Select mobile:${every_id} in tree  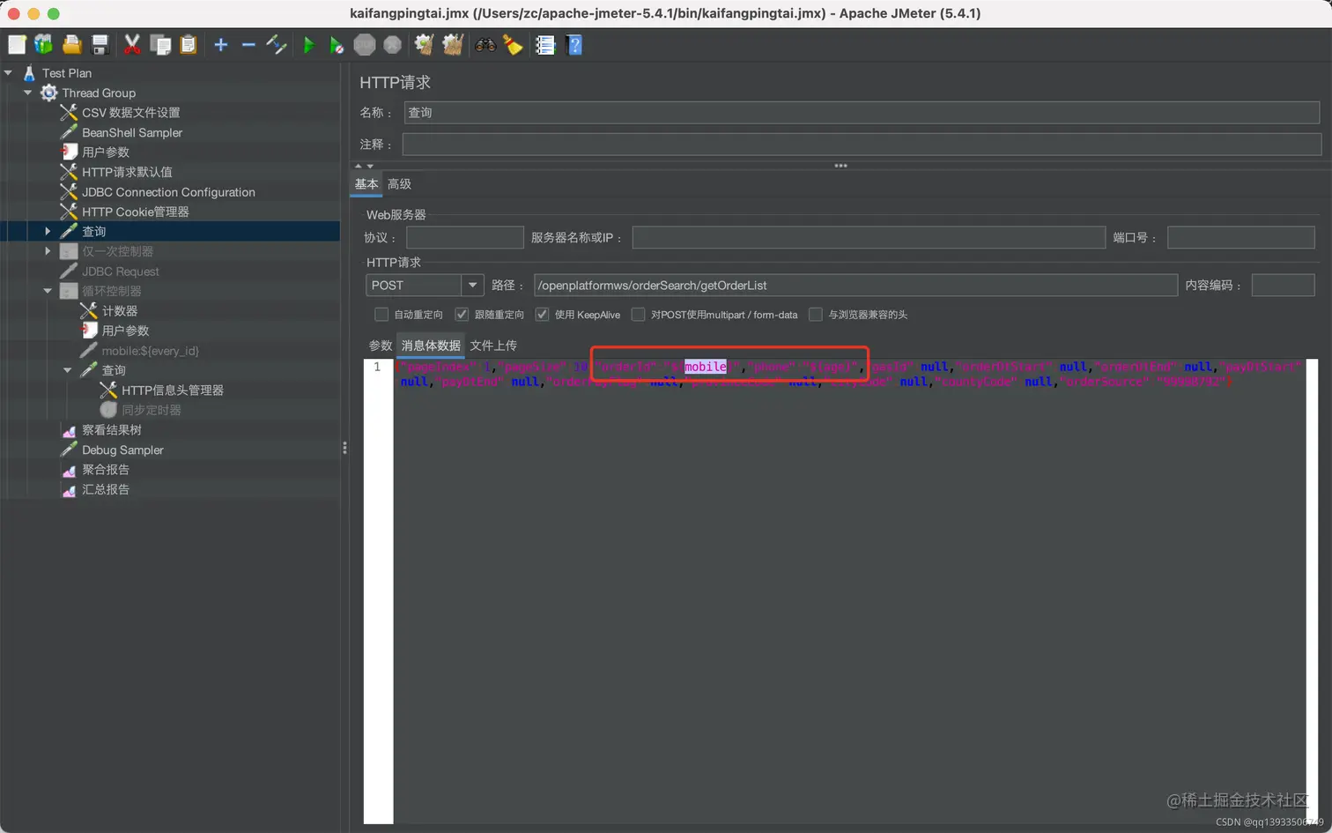pyautogui.click(x=150, y=351)
